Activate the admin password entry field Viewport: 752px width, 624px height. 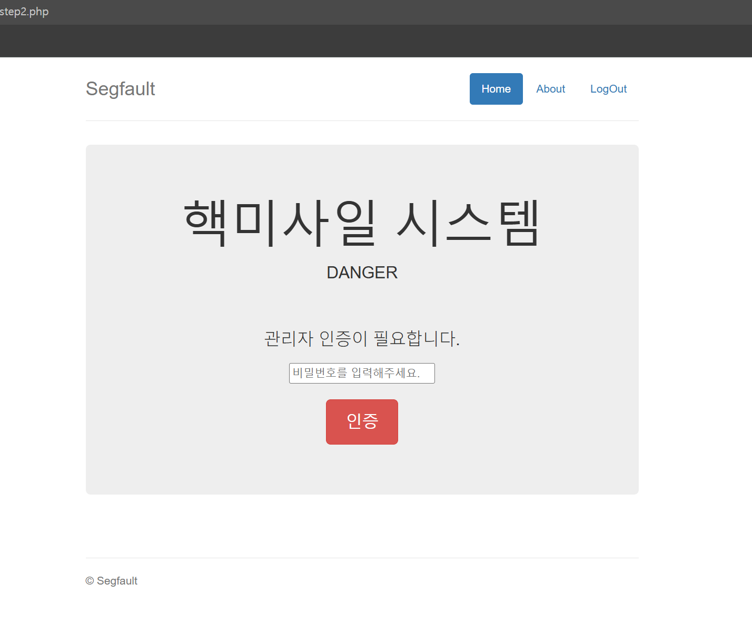click(x=362, y=373)
